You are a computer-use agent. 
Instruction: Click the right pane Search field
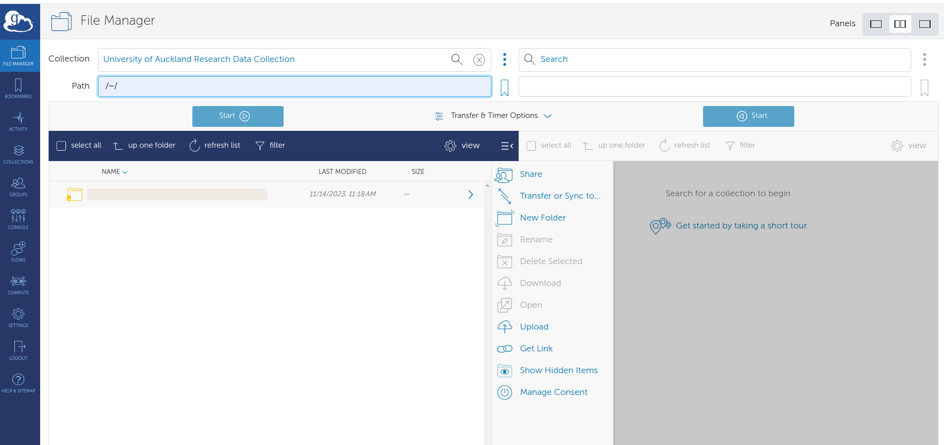pos(714,59)
